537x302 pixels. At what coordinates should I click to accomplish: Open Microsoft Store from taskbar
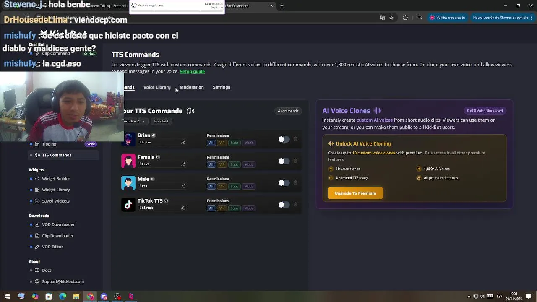click(x=49, y=297)
